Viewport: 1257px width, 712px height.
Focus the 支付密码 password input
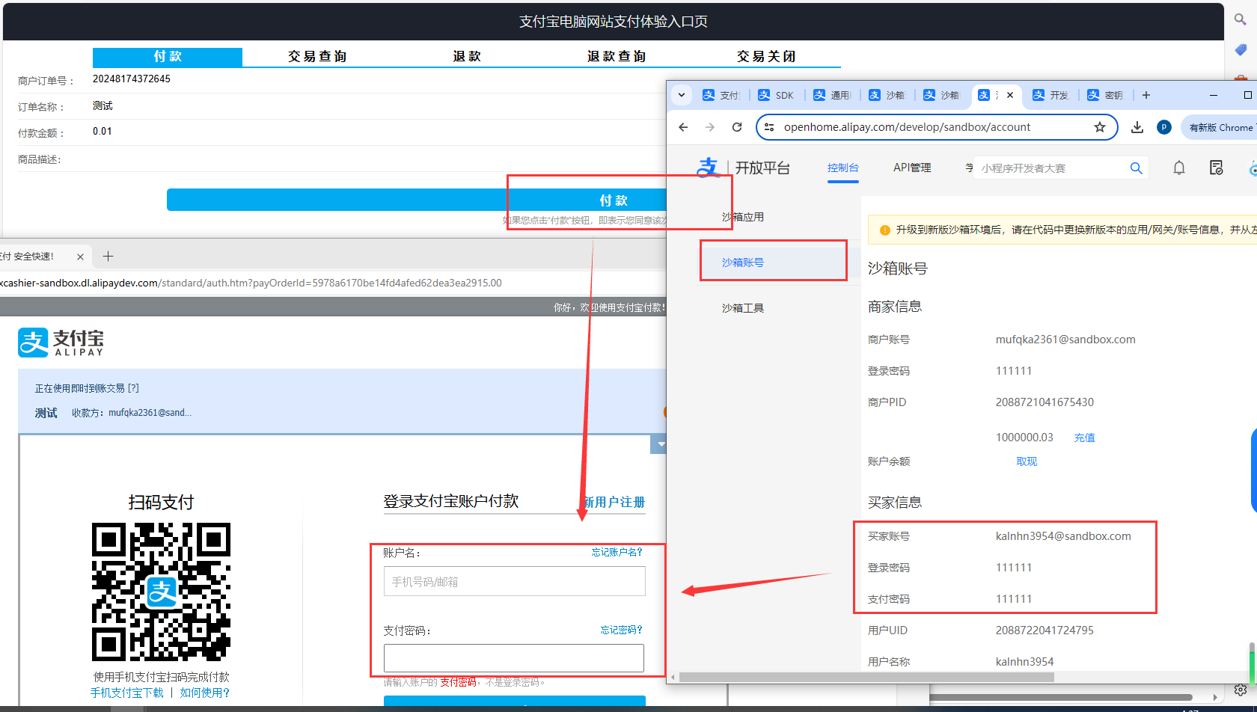pyautogui.click(x=514, y=658)
